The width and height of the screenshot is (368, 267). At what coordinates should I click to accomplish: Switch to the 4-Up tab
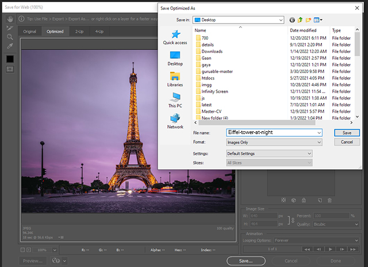pos(99,32)
